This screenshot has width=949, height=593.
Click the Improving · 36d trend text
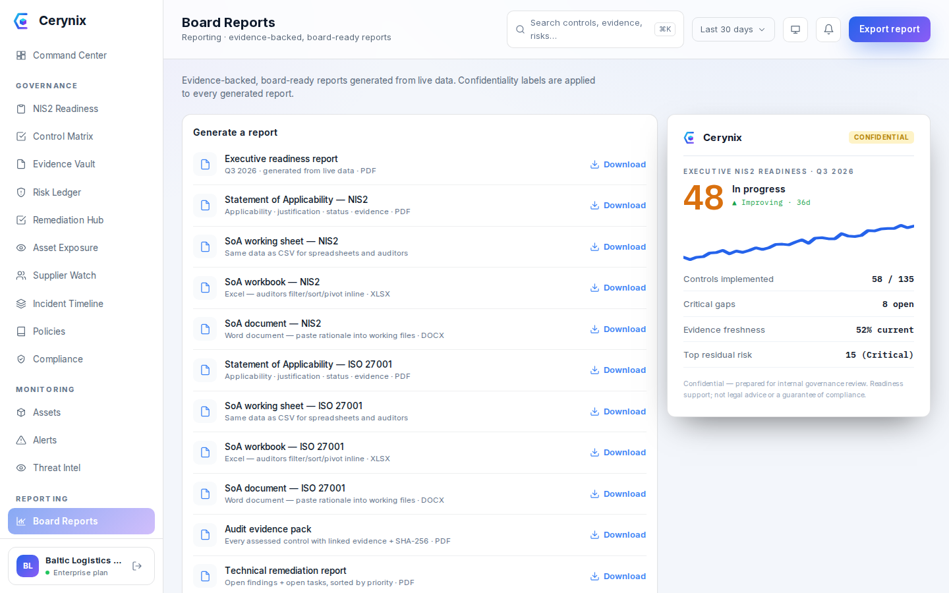click(771, 203)
